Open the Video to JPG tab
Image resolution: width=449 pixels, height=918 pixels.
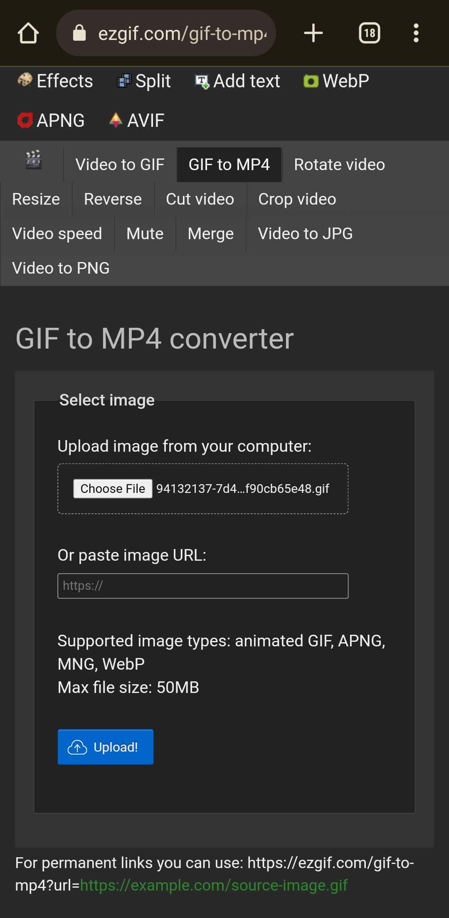305,234
